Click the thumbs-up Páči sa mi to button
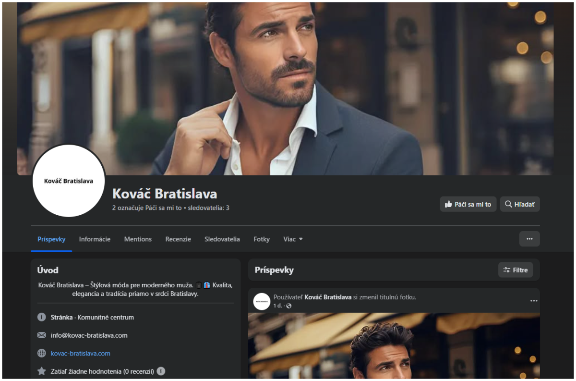Viewport: 576px width, 381px height. [468, 204]
